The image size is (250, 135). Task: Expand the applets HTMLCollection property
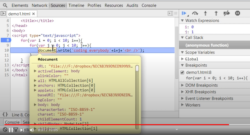point(35,90)
